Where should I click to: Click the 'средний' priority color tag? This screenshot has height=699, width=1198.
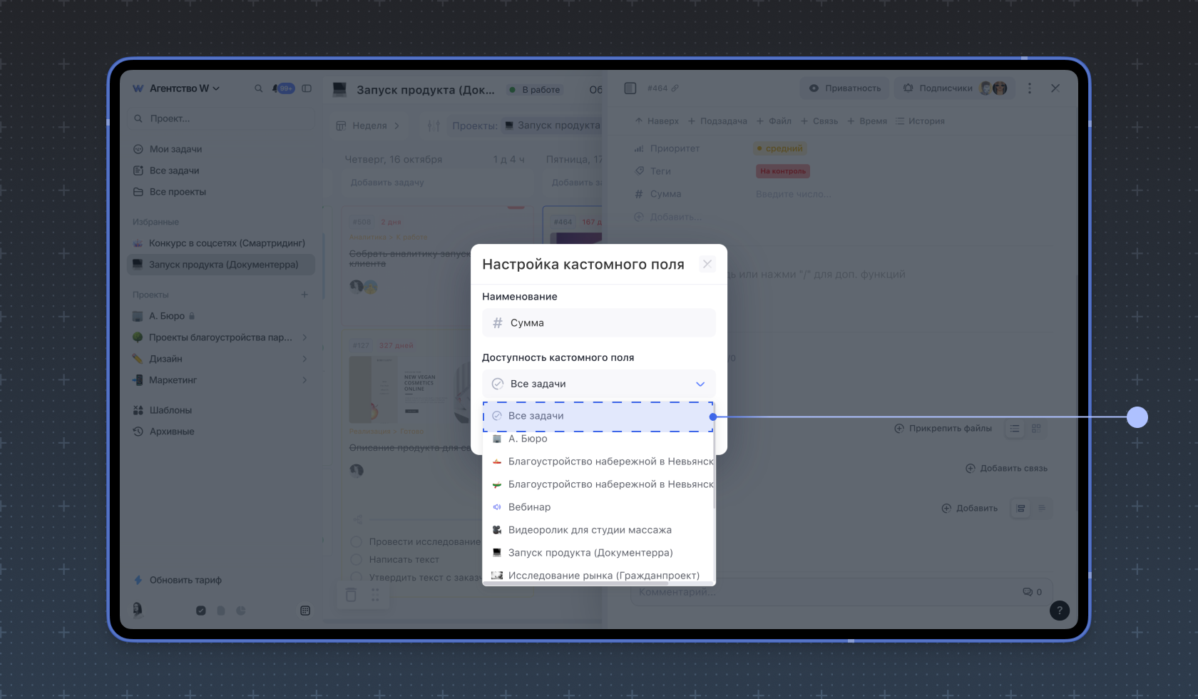click(780, 148)
